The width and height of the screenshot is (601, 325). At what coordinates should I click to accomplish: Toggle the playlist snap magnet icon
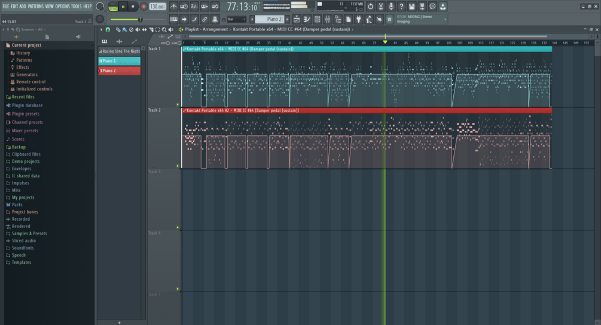coord(108,29)
